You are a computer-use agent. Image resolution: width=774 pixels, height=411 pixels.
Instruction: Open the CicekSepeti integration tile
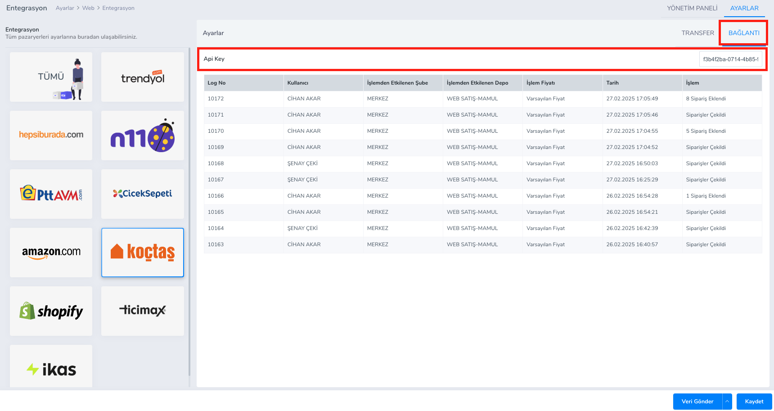pyautogui.click(x=142, y=194)
